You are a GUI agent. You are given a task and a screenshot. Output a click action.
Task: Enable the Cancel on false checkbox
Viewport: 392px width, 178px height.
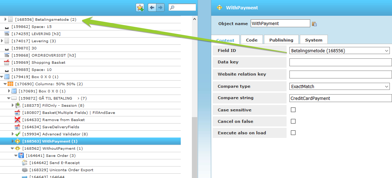click(293, 121)
